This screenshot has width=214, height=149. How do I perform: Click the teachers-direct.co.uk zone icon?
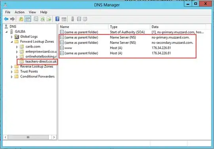(x=21, y=62)
